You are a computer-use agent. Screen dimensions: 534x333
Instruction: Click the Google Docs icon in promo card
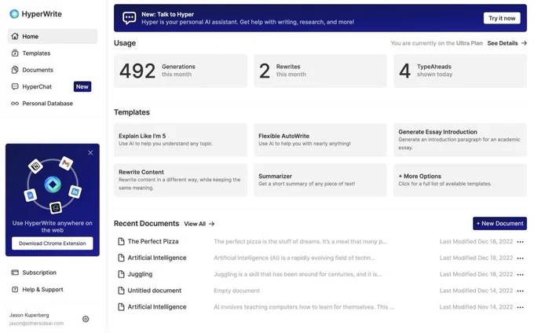31,195
